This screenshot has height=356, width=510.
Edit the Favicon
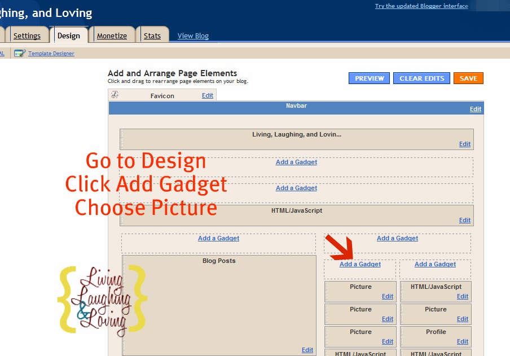(x=207, y=95)
